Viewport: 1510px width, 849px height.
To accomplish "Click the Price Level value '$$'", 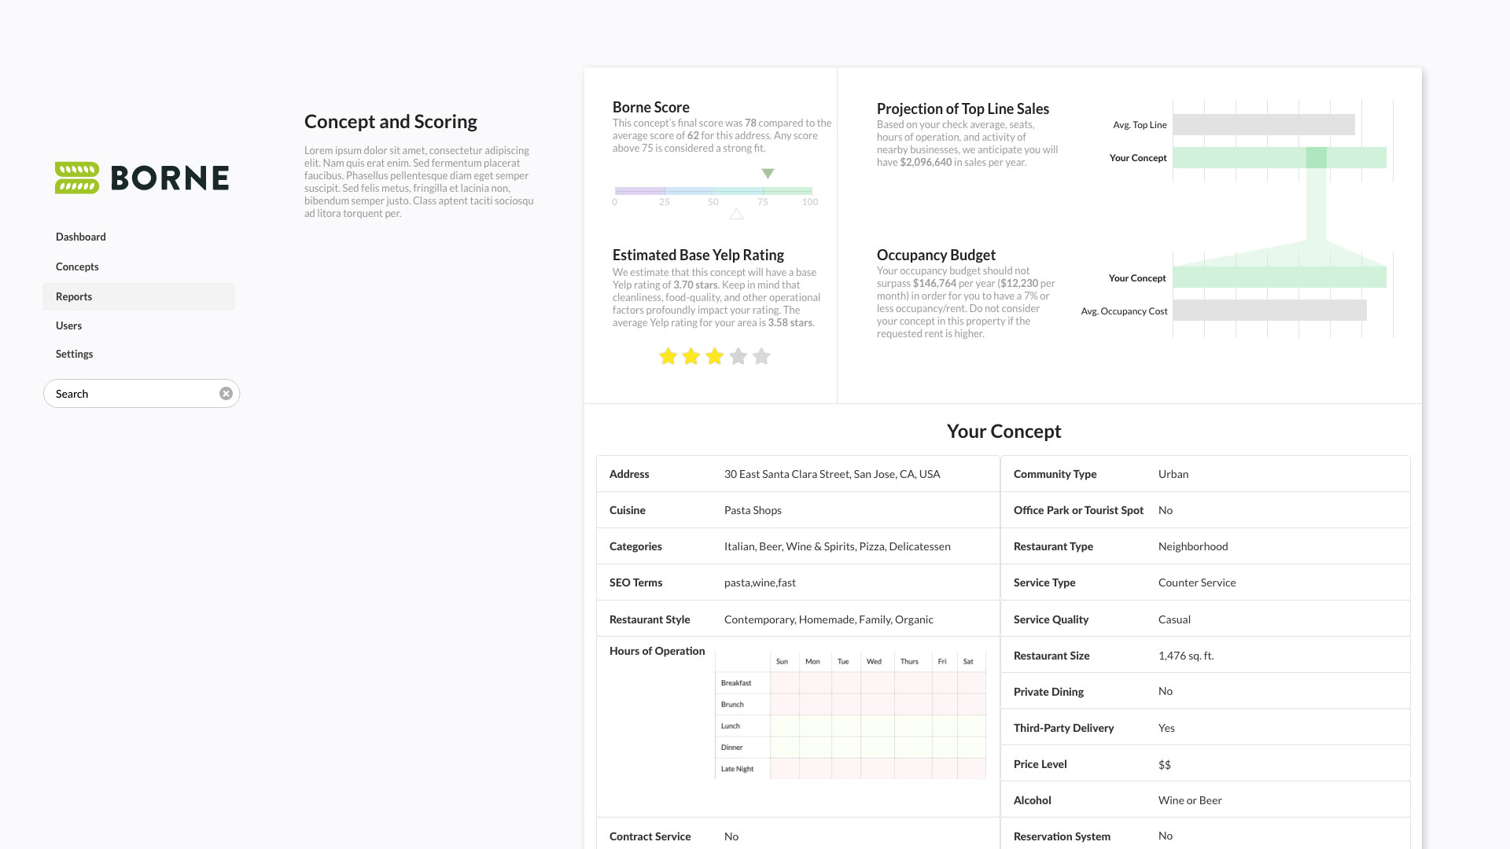I will click(x=1165, y=764).
